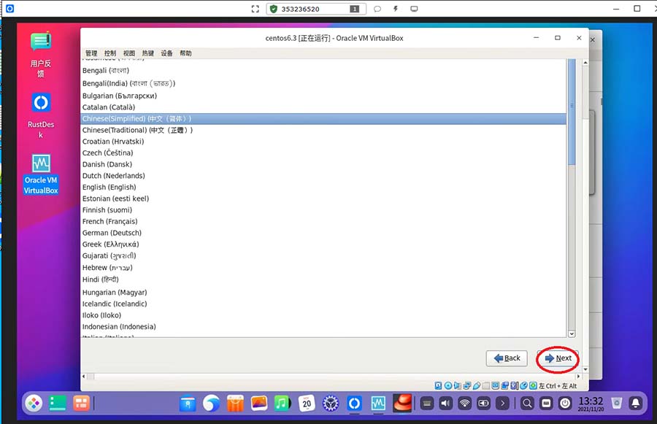Select French (Français) in the language list

(x=323, y=221)
